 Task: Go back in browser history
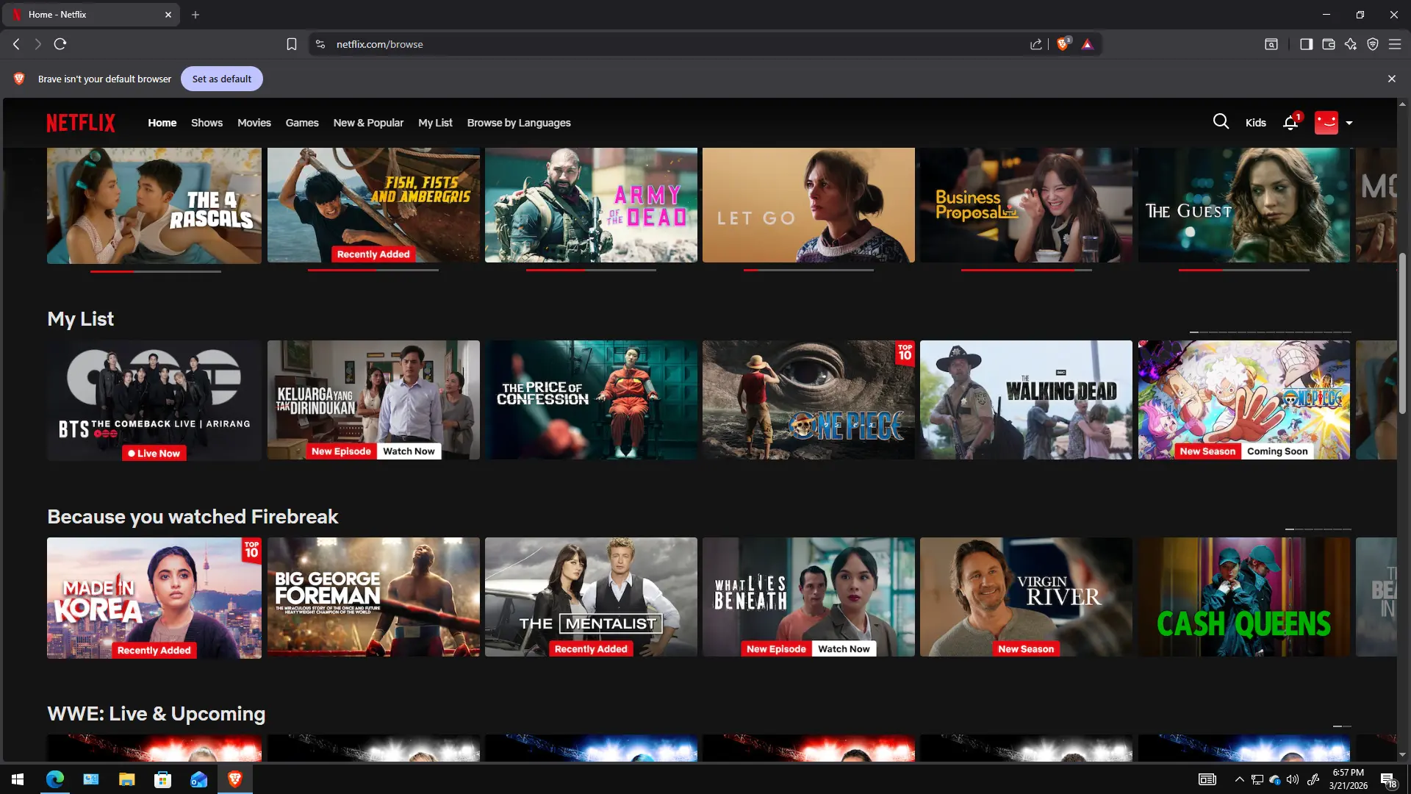tap(16, 44)
